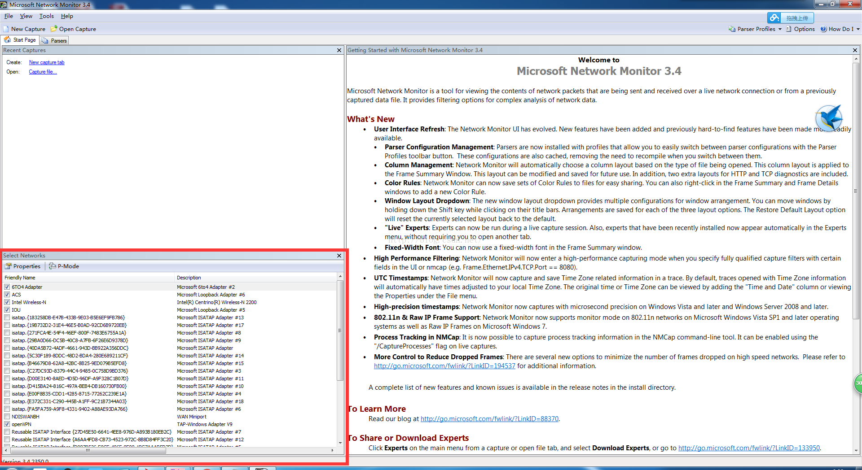This screenshot has width=862, height=470.
Task: Click the Chinese upload button label
Action: (x=797, y=18)
